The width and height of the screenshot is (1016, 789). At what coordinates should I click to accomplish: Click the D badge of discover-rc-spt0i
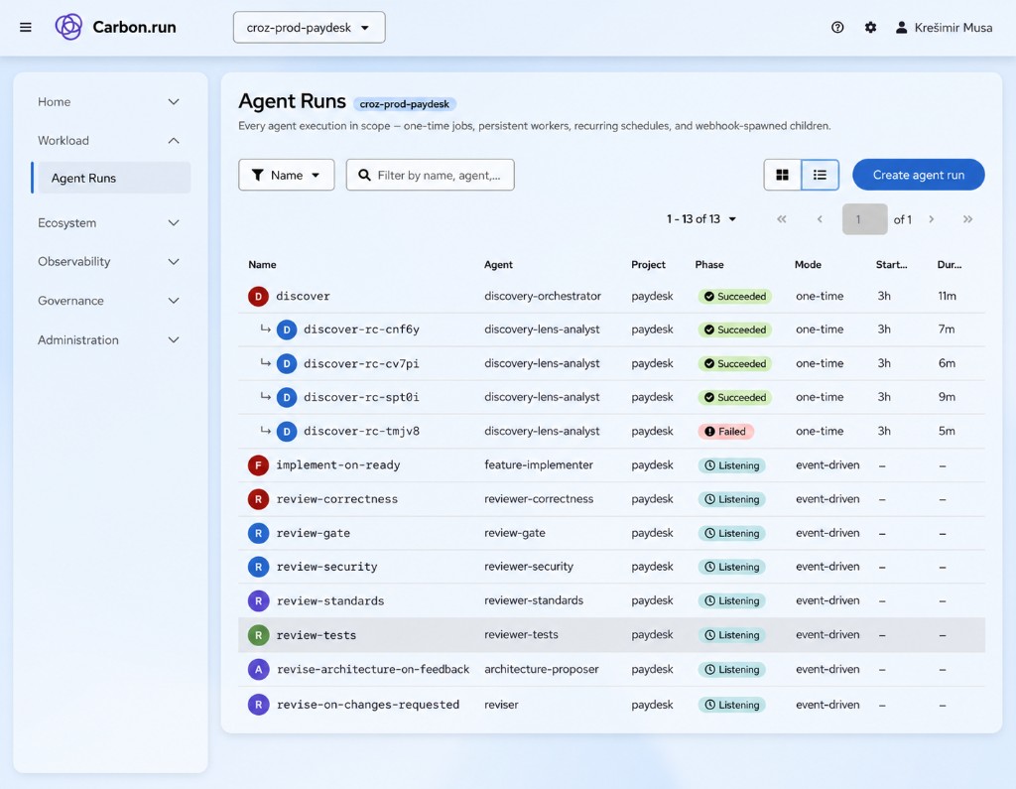click(287, 397)
